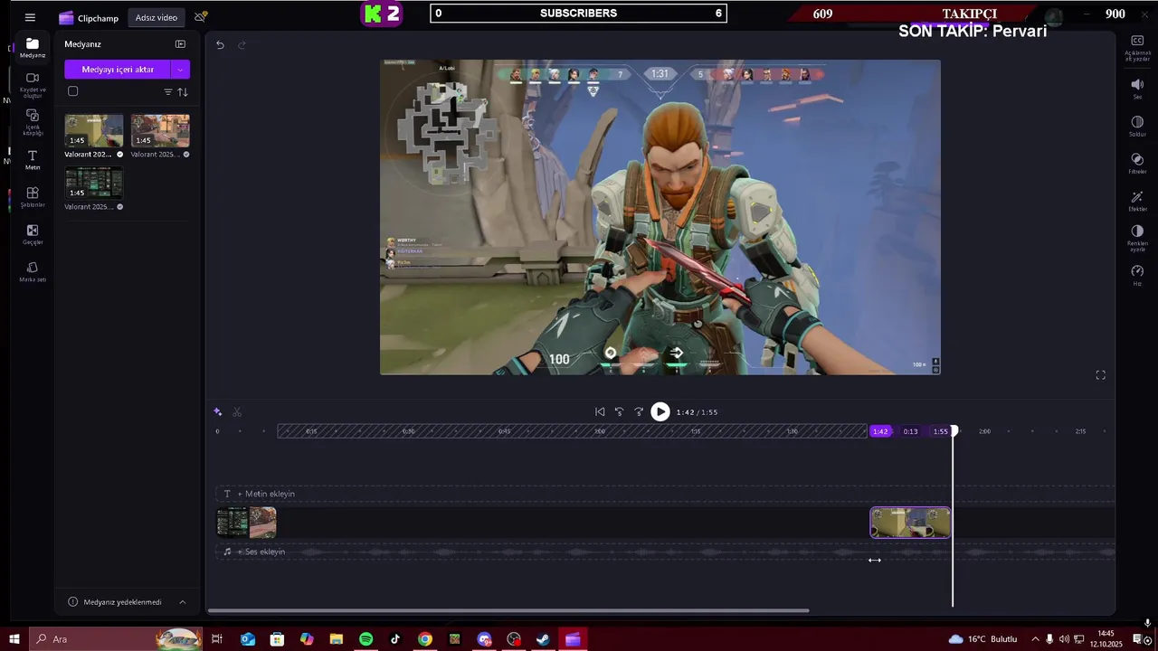
Task: Click the horizontal timeline scrollbar
Action: pyautogui.click(x=508, y=611)
